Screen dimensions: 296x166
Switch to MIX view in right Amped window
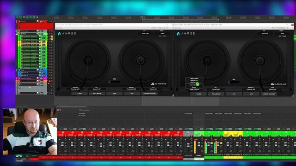(x=251, y=94)
